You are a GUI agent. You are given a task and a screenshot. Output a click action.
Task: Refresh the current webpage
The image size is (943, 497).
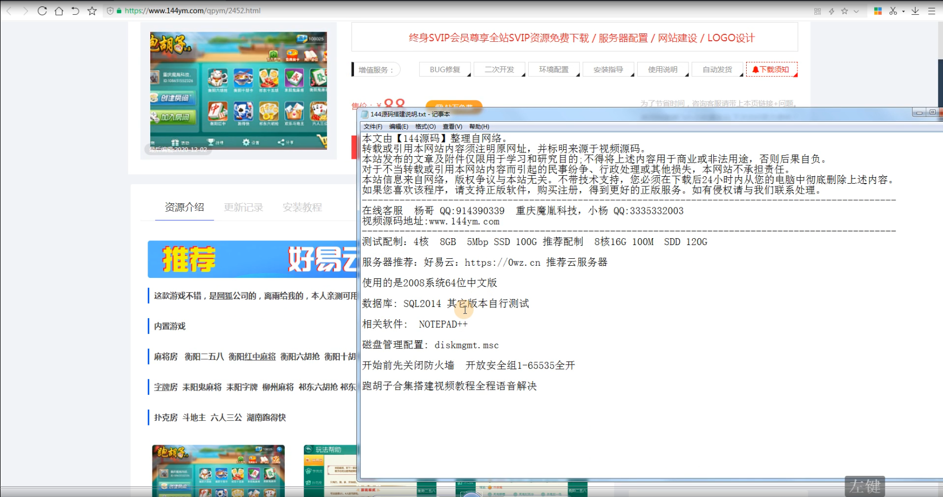point(42,10)
